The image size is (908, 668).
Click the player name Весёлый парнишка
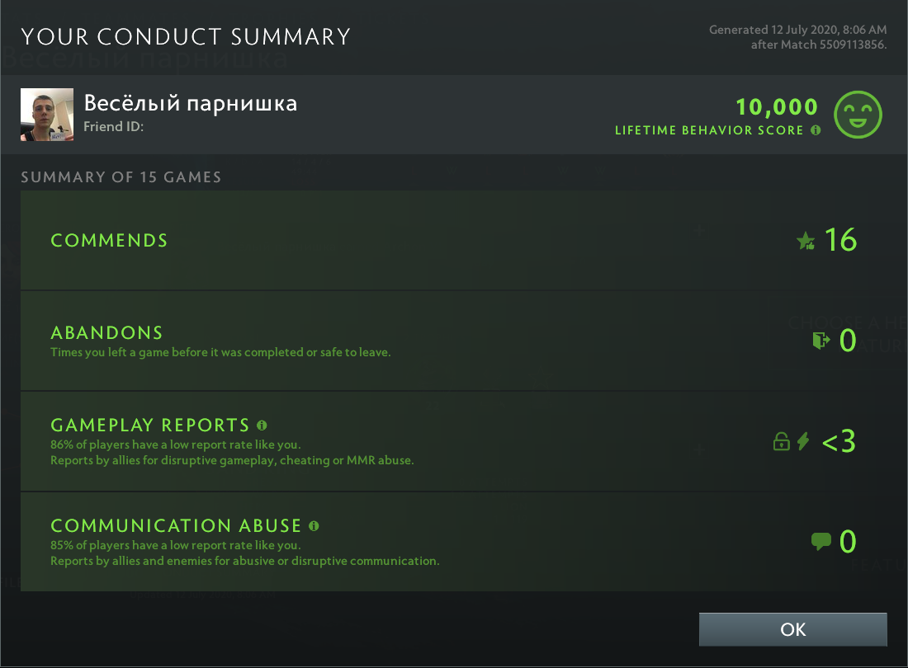(x=190, y=103)
